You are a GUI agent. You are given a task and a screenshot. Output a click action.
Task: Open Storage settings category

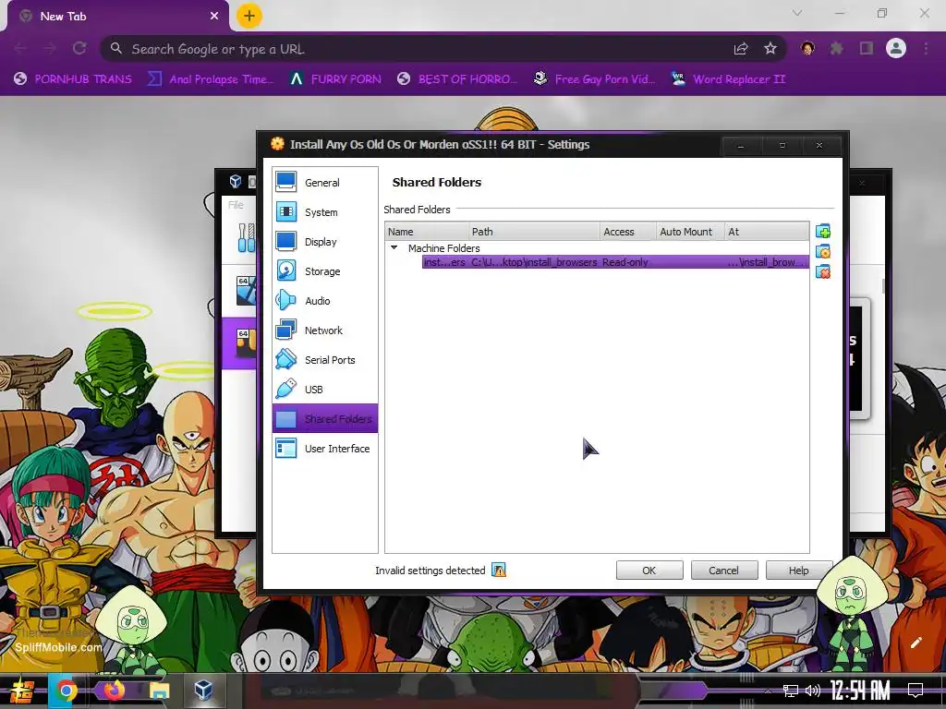[324, 270]
